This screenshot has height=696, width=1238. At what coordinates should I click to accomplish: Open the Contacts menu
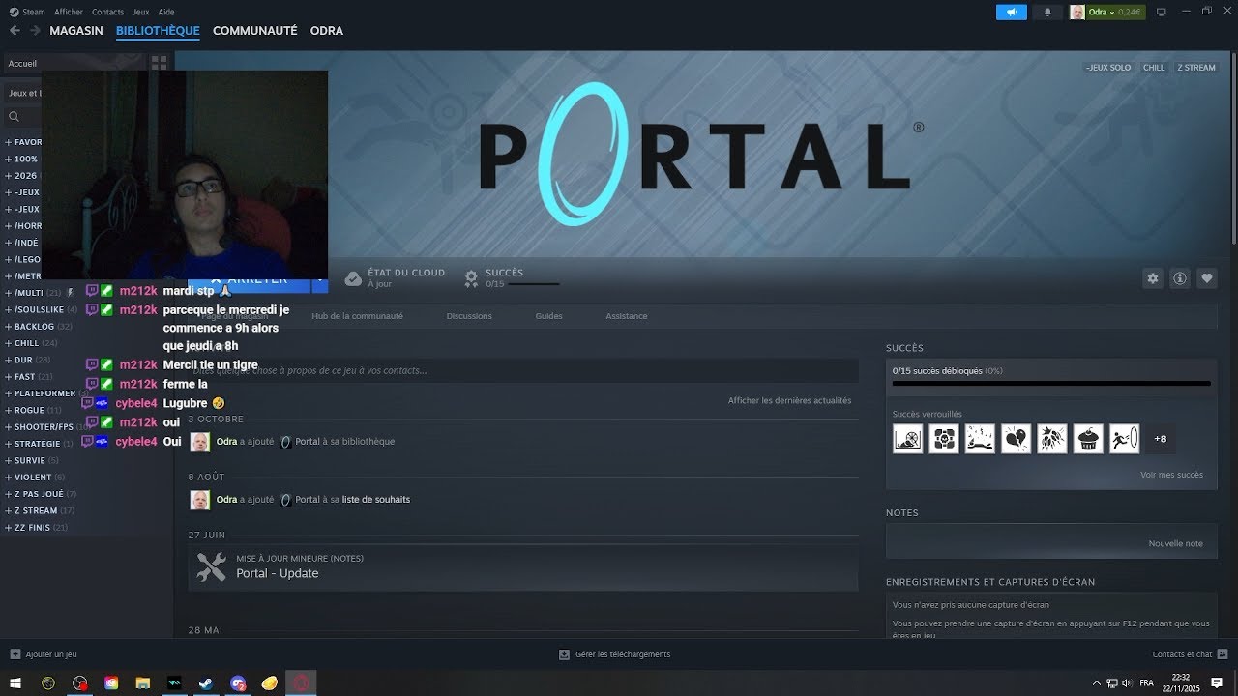pos(107,12)
